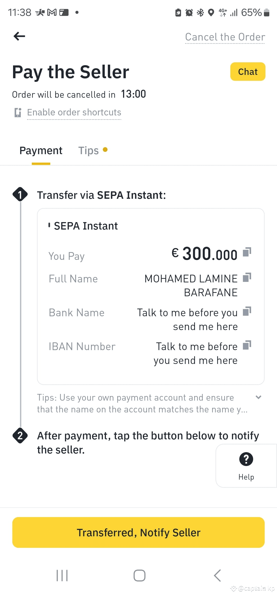Image resolution: width=277 pixels, height=594 pixels.
Task: Expand the truncated Tips text paragraph
Action: (142, 403)
